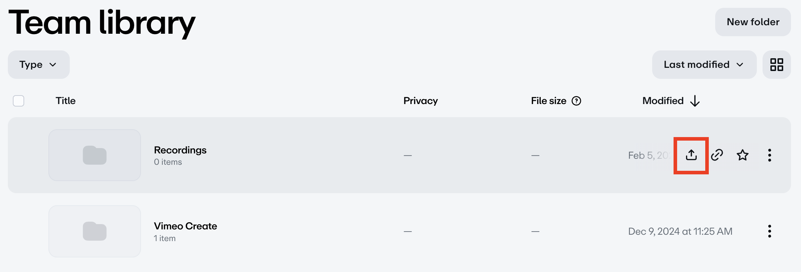Screen dimensions: 801x272
Task: Reverse sort using Modified arrow icon
Action: click(x=695, y=101)
